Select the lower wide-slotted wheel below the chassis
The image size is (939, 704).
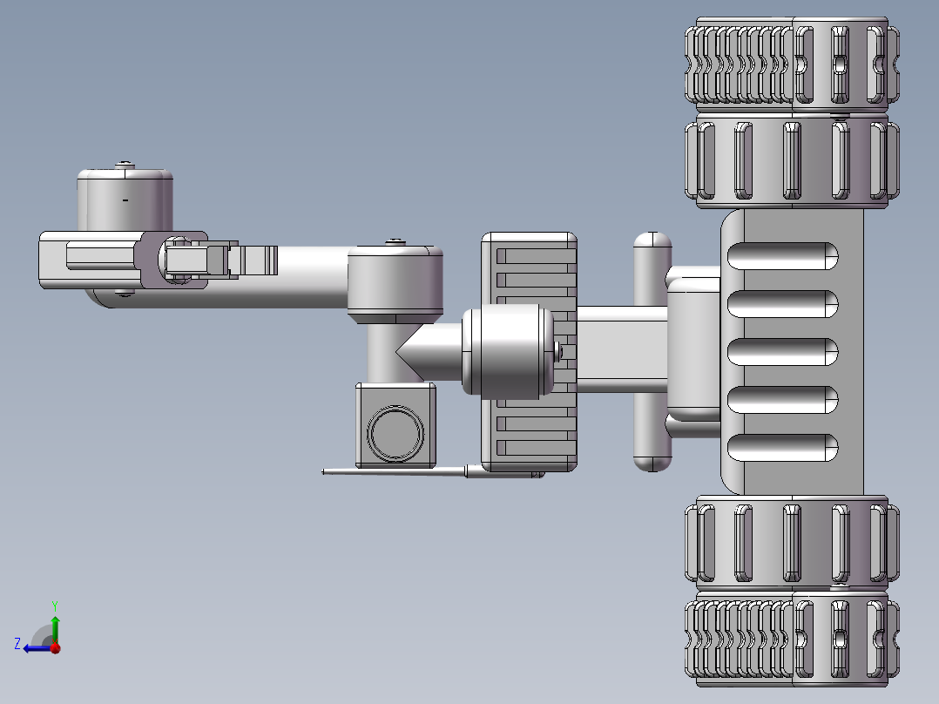point(793,543)
